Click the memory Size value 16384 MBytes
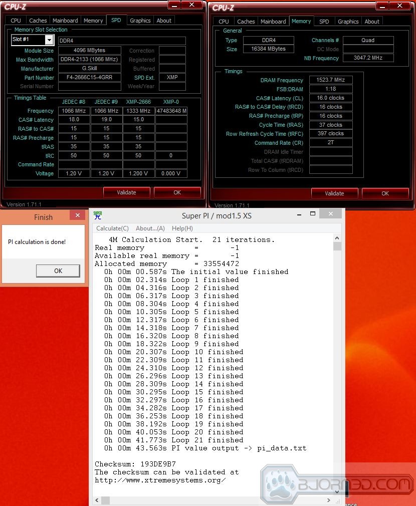Image resolution: width=416 pixels, height=506 pixels. [x=269, y=49]
